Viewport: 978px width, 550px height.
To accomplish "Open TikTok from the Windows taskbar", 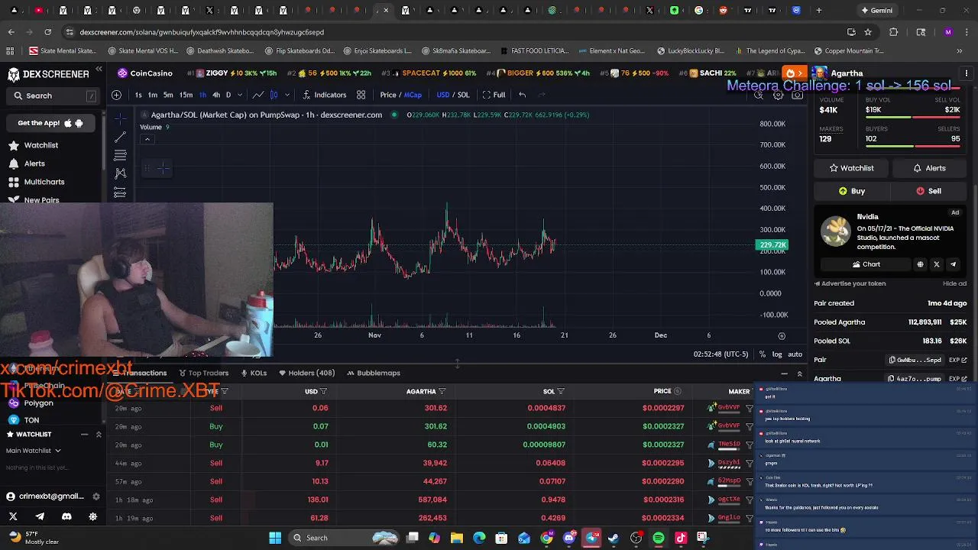I will click(681, 538).
